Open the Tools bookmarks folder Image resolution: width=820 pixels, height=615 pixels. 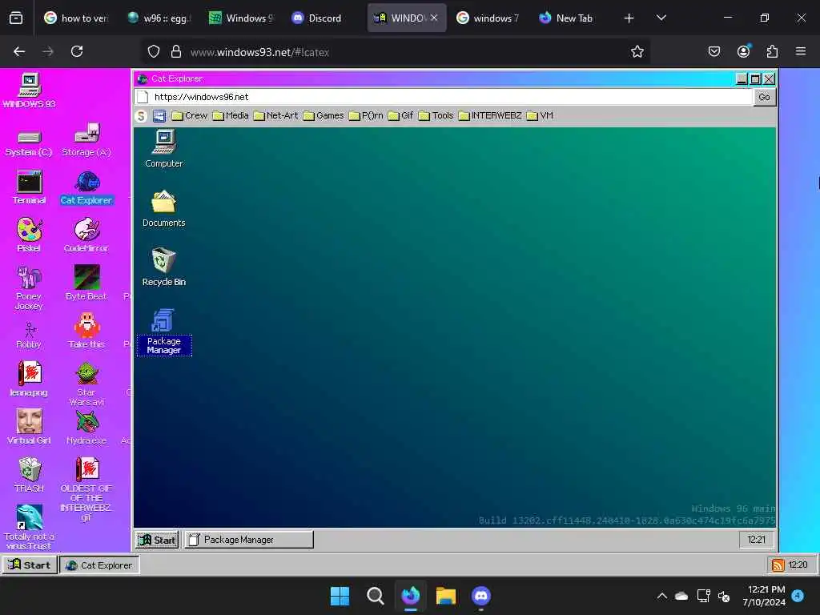click(436, 115)
